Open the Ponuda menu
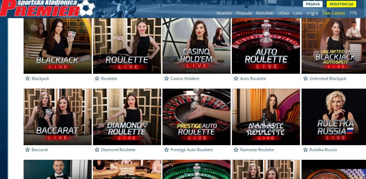Image resolution: width=366 pixels, height=179 pixels. pos(244,13)
